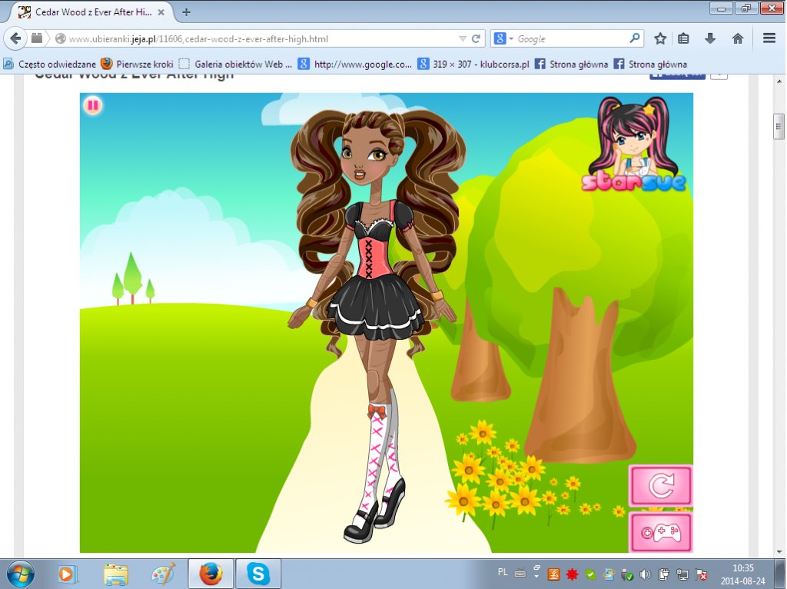Click the Windows logo tray icon
Viewport: 787px width, 589px height.
[x=609, y=574]
